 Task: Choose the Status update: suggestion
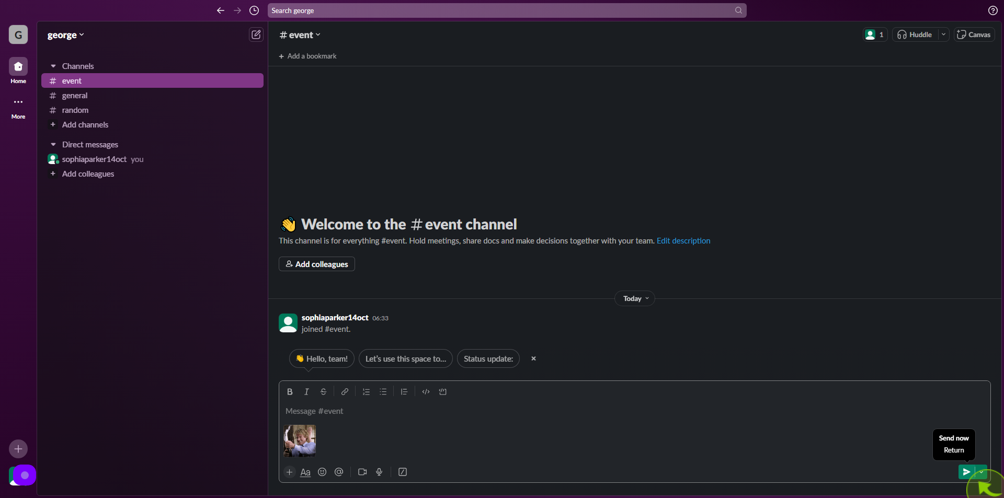[x=488, y=358]
